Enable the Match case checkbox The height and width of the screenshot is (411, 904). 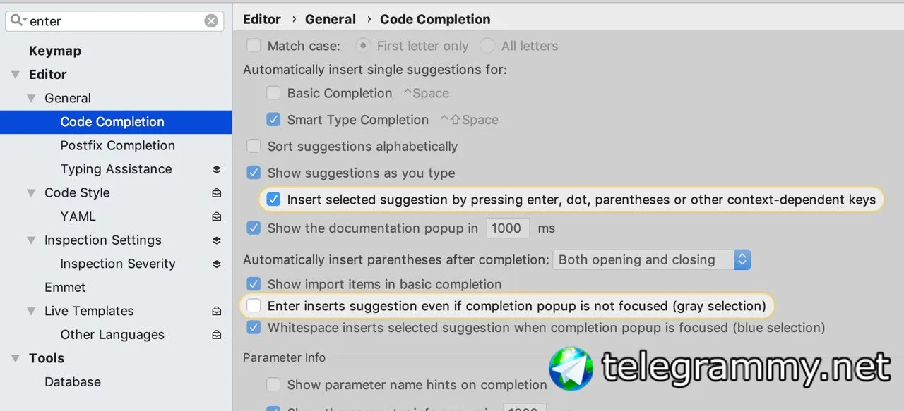(254, 46)
